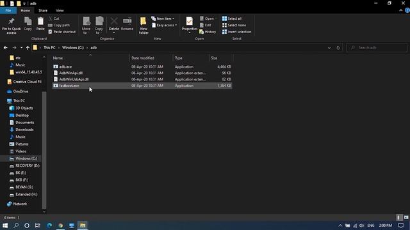Switch to the Home ribbon tab
This screenshot has height=230, width=410.
pyautogui.click(x=26, y=10)
